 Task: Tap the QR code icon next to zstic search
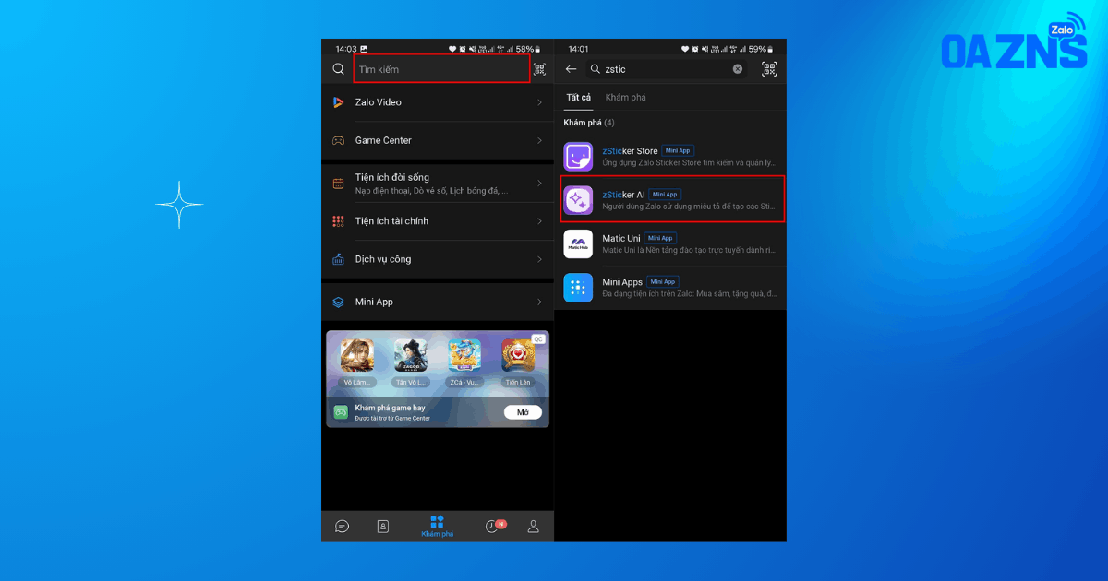(x=769, y=69)
